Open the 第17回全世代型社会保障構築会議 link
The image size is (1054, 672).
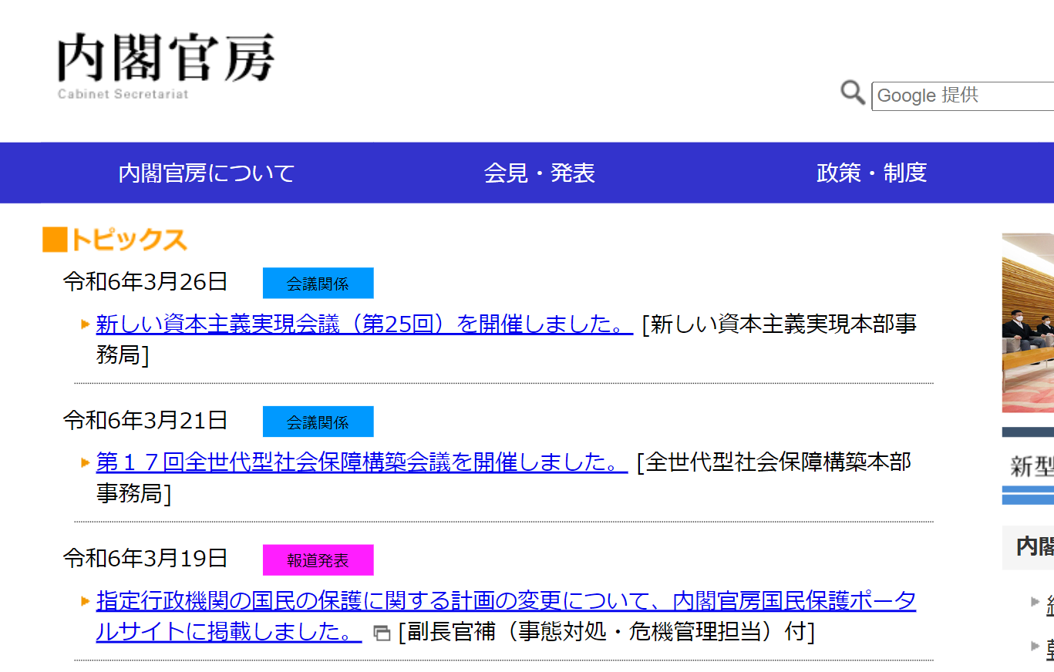(x=362, y=462)
